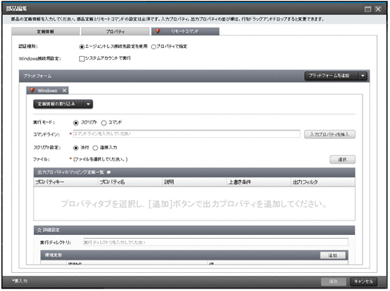Maximize the 部品編集 dialog
The width and height of the screenshot is (390, 291).
pyautogui.click(x=368, y=9)
